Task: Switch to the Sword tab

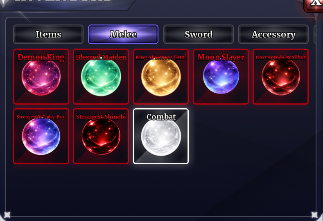Action: (199, 34)
